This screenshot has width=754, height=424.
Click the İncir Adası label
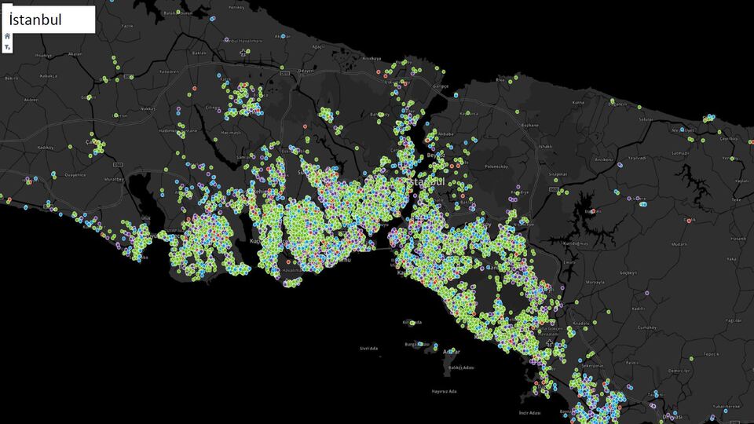point(529,412)
